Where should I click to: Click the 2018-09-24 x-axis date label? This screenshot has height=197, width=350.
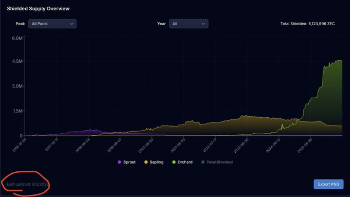[x=82, y=145]
